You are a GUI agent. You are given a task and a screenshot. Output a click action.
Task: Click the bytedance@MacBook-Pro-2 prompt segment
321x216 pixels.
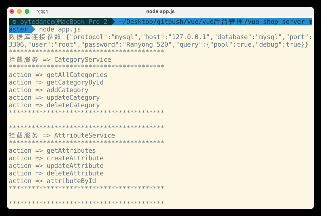63,22
